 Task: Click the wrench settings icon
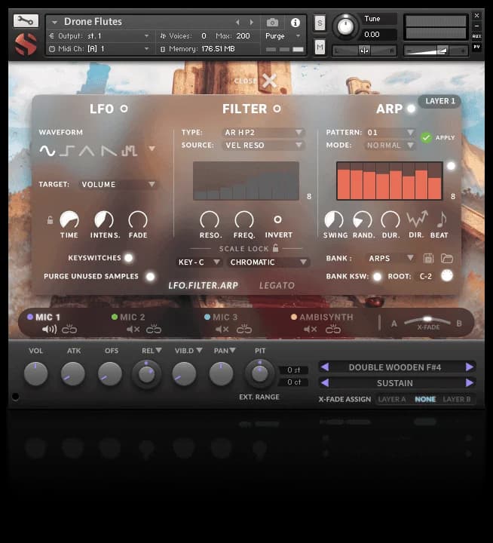click(26, 21)
